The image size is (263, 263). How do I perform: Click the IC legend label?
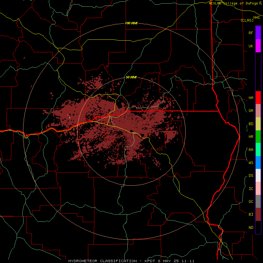point(251,189)
